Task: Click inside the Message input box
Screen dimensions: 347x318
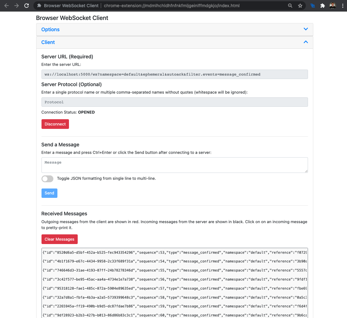Action: pos(174,165)
